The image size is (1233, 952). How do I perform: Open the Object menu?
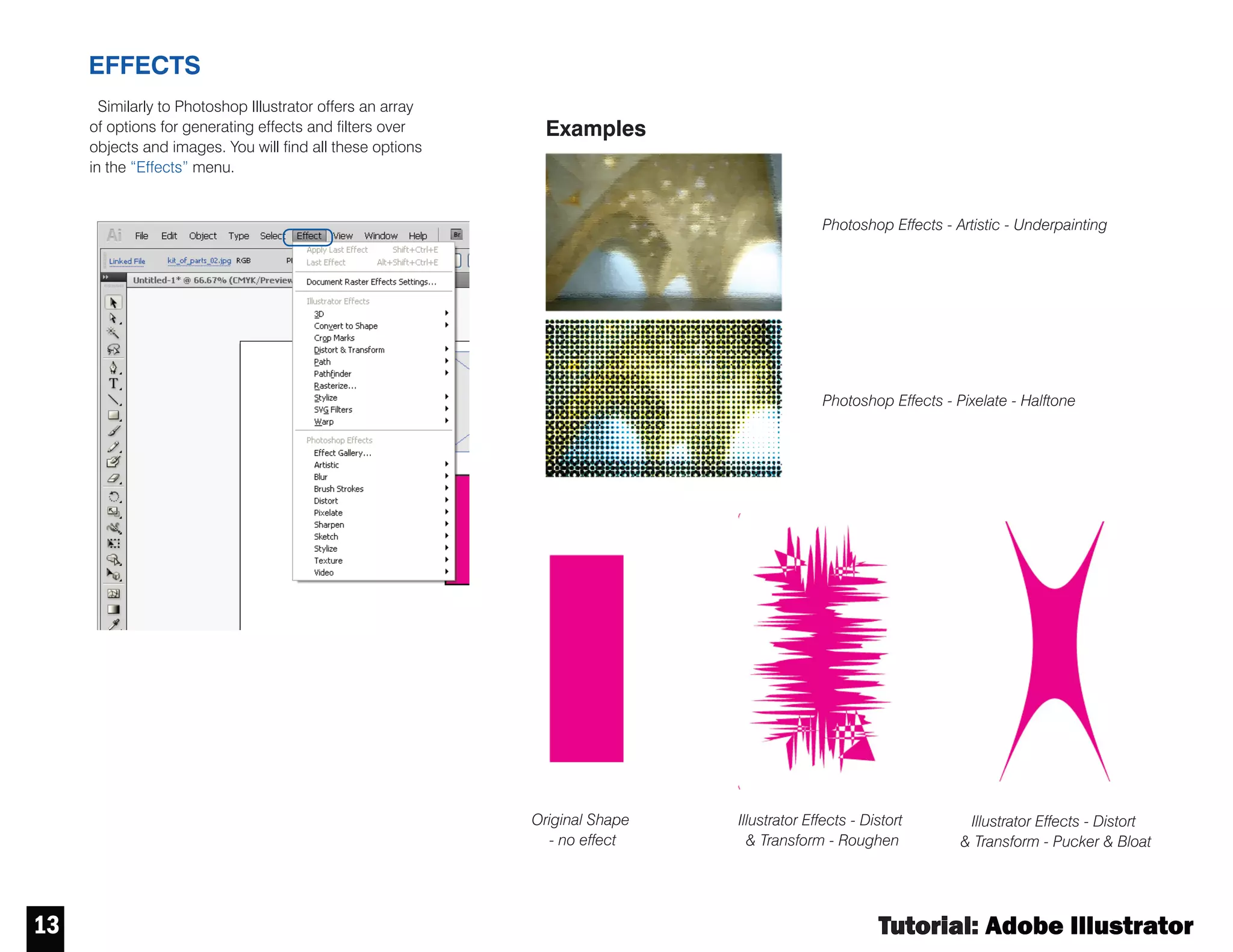click(x=202, y=236)
